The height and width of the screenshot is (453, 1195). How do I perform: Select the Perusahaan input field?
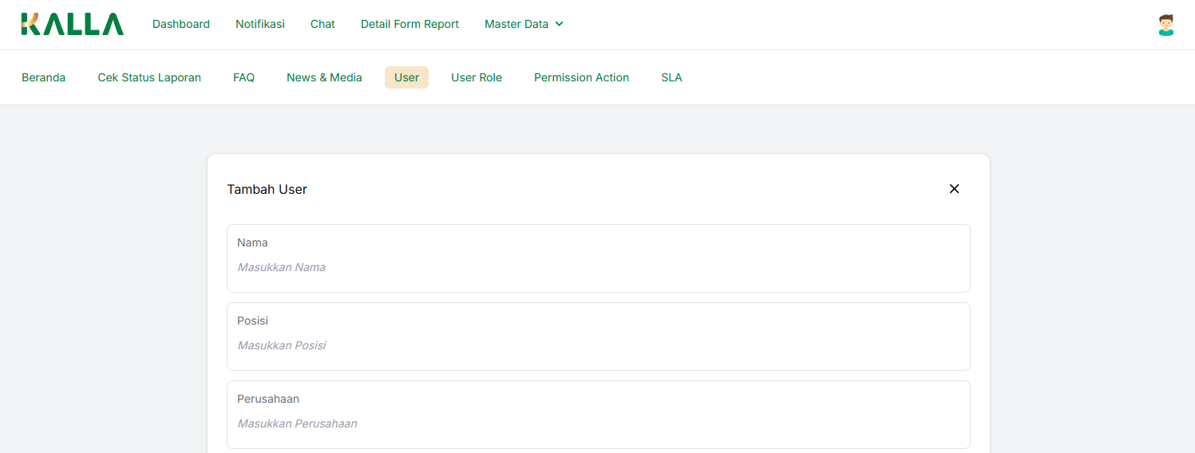click(x=598, y=423)
